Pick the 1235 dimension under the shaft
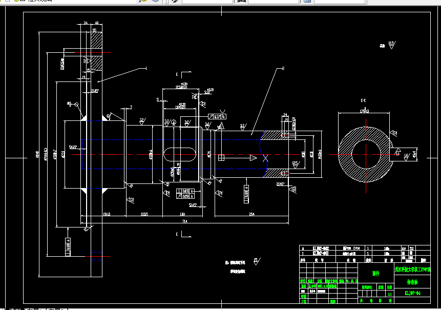The width and height of the screenshot is (441, 310). pos(144,214)
